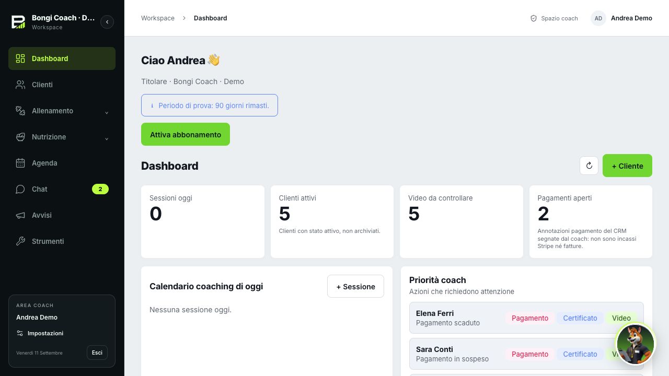Screen dimensions: 669x376
Task: Click Workspace in the breadcrumb
Action: click(158, 18)
